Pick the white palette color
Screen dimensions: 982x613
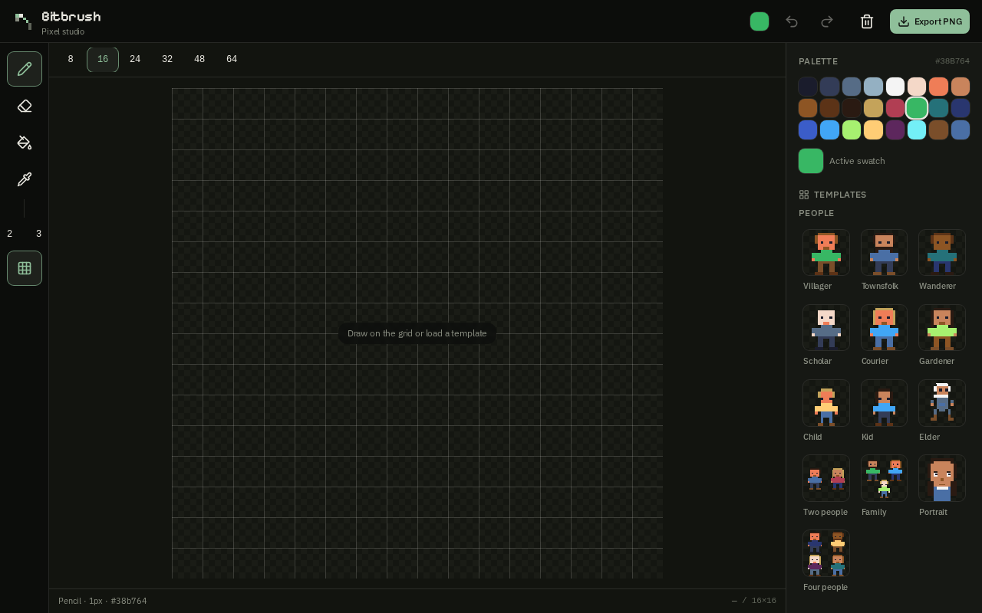pos(895,87)
